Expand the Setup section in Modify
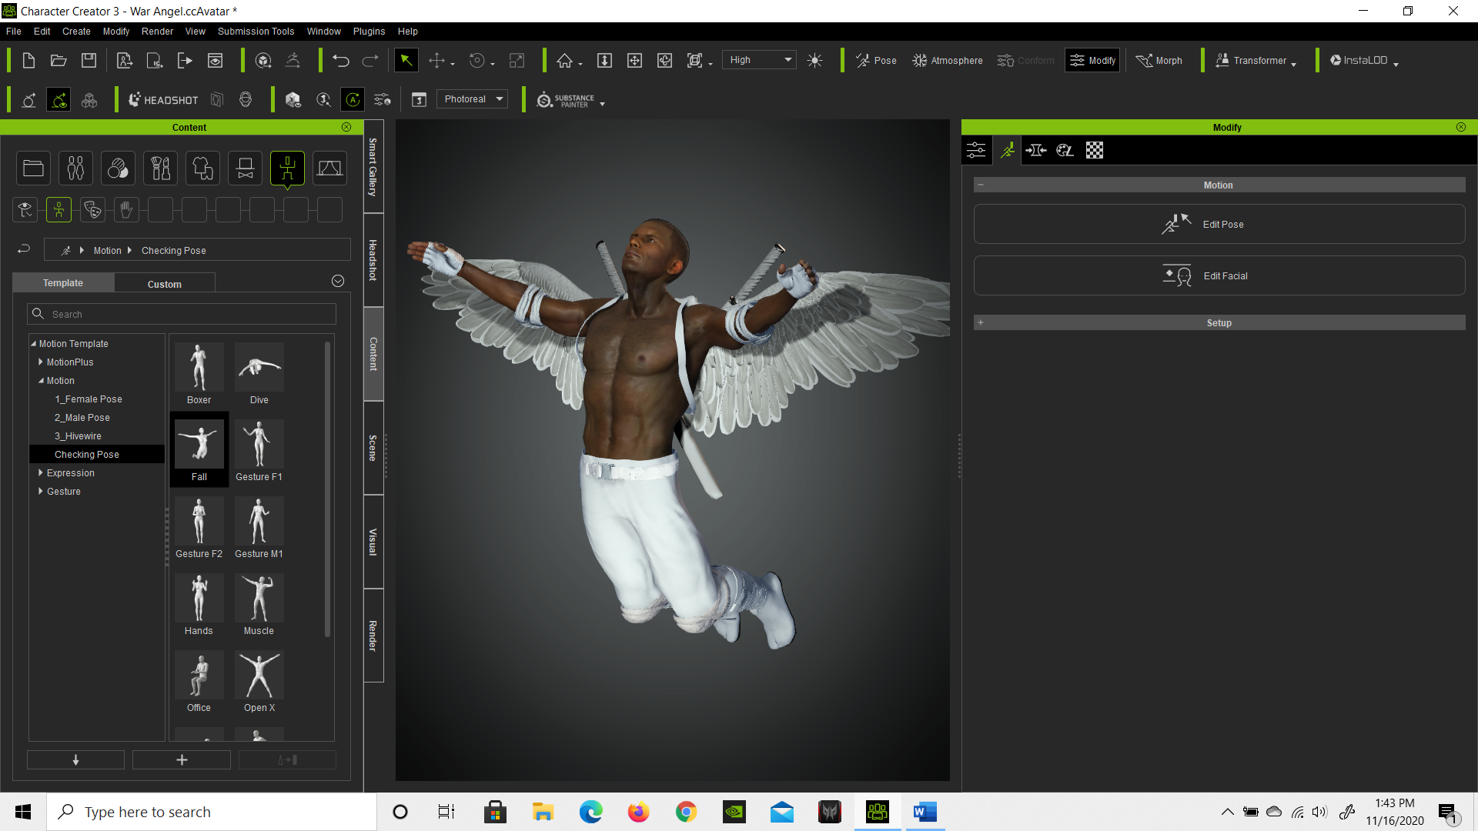 [981, 322]
